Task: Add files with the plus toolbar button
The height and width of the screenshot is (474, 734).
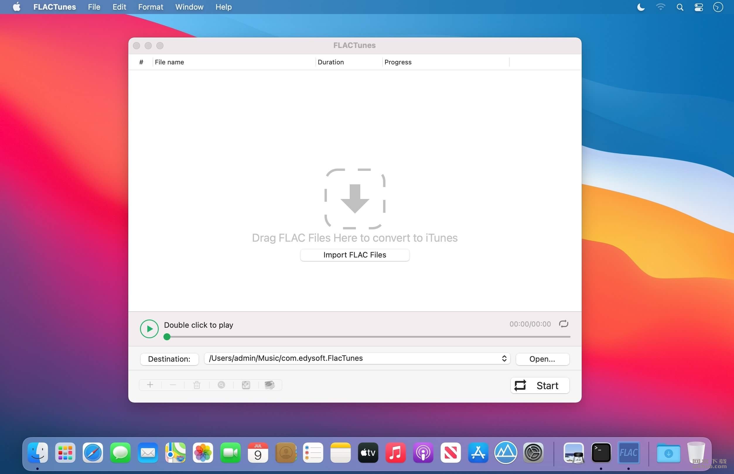Action: (x=150, y=385)
